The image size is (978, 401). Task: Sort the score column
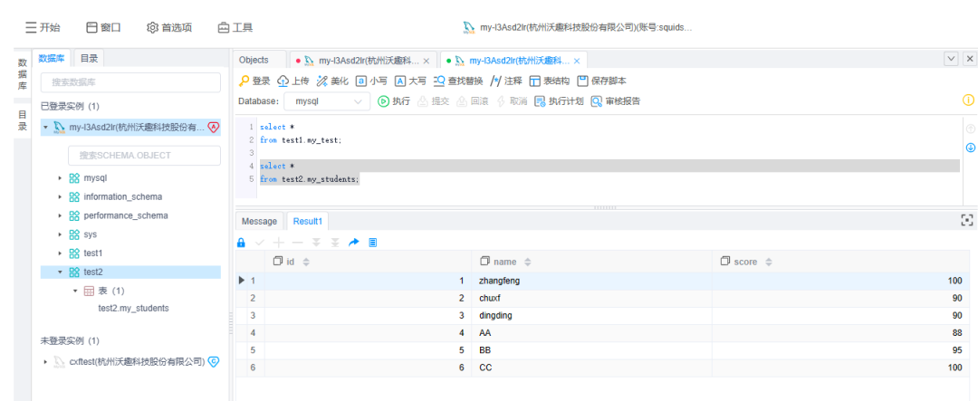coord(769,262)
